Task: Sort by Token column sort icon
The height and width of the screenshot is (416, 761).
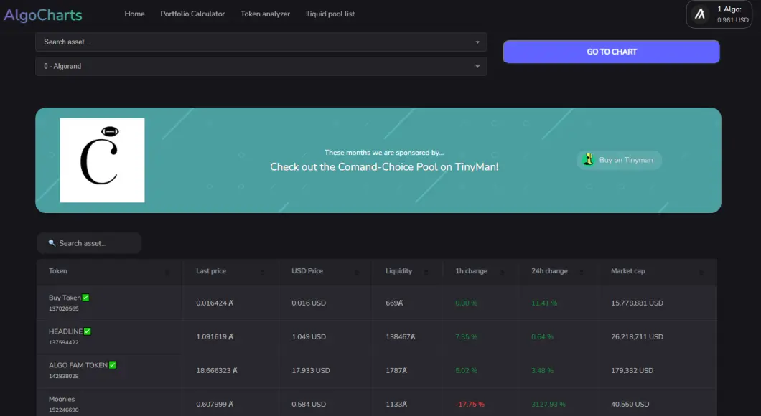Action: point(167,272)
